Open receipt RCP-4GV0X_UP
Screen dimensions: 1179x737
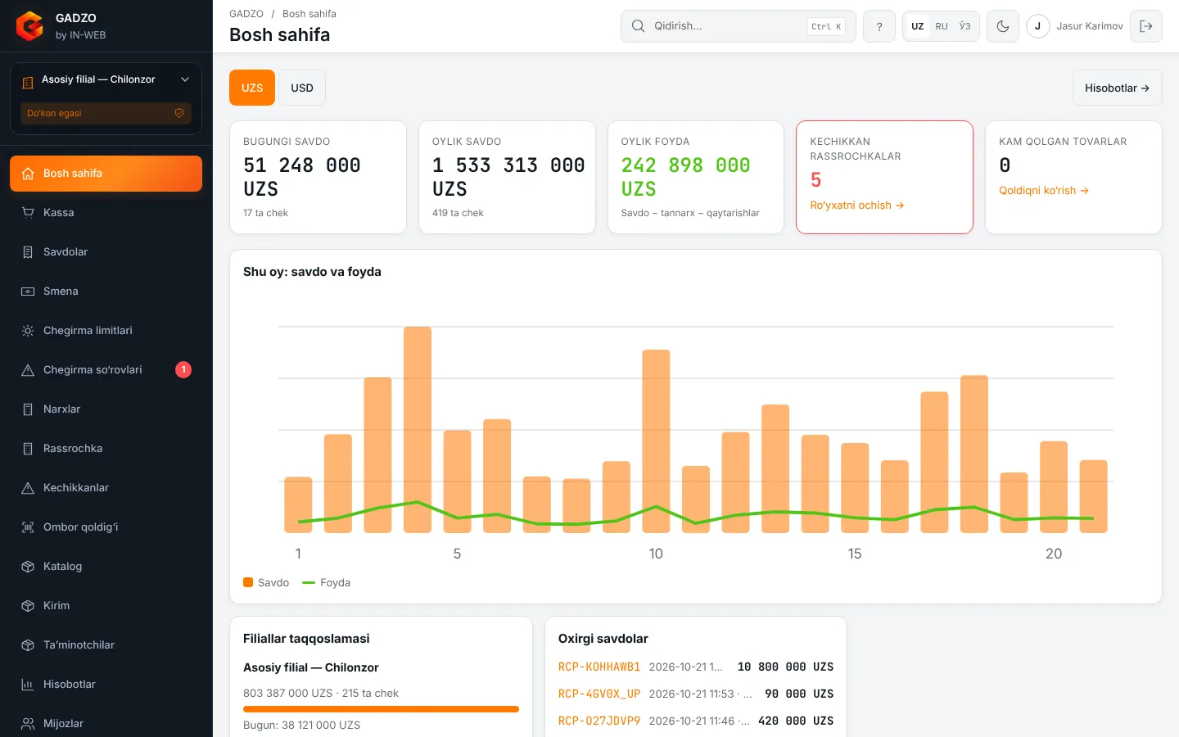click(x=599, y=694)
